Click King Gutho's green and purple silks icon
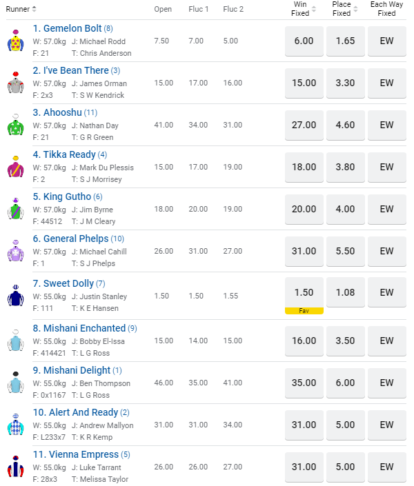Viewport: 414px width, 486px height. coord(15,210)
